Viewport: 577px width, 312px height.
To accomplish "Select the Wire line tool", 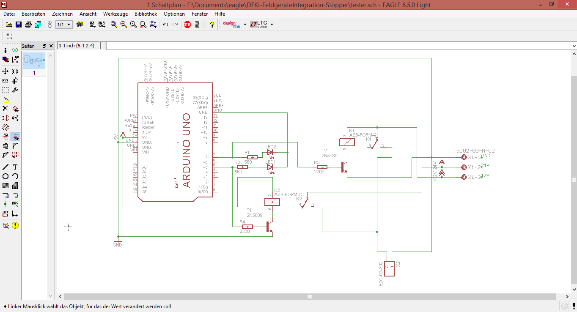I will [x=5, y=167].
